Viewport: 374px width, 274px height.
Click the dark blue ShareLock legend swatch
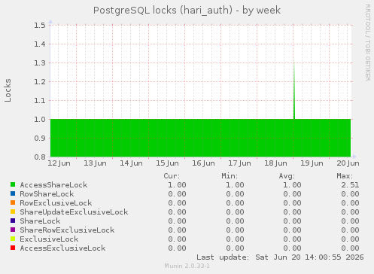13,221
